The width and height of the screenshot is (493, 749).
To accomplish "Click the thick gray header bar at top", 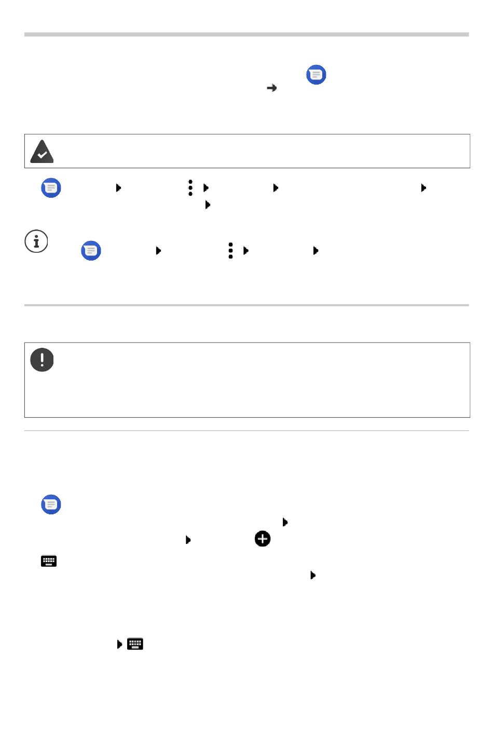I will (x=246, y=35).
